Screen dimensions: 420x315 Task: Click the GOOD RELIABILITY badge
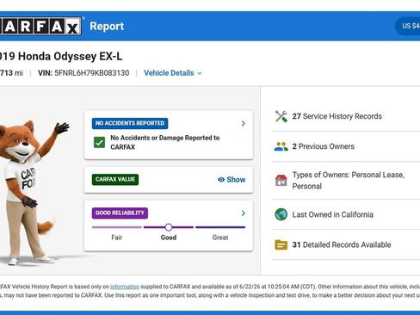point(120,213)
